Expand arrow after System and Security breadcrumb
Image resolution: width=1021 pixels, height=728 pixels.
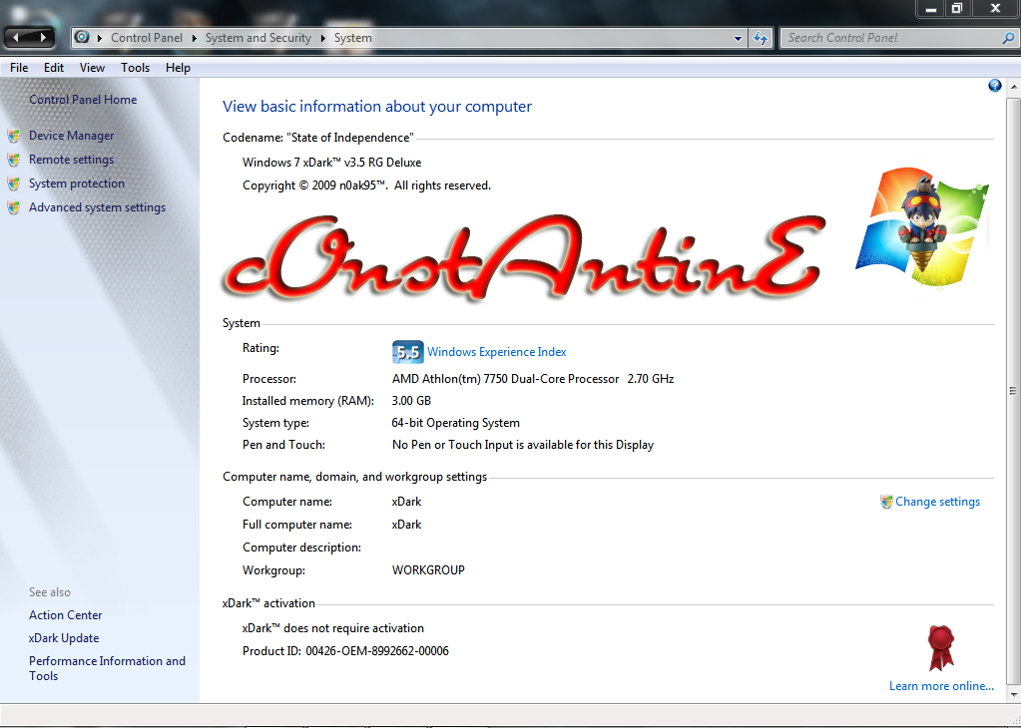click(x=323, y=38)
